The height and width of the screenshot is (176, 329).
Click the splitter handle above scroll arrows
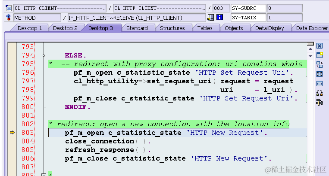(310, 44)
